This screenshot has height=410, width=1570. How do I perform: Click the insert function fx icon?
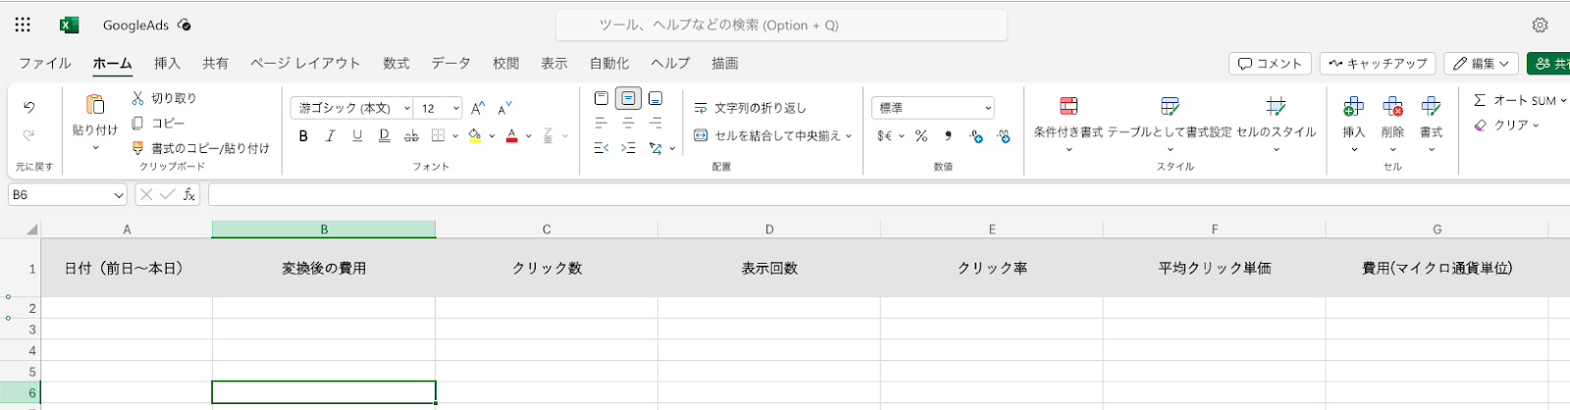[x=189, y=195]
